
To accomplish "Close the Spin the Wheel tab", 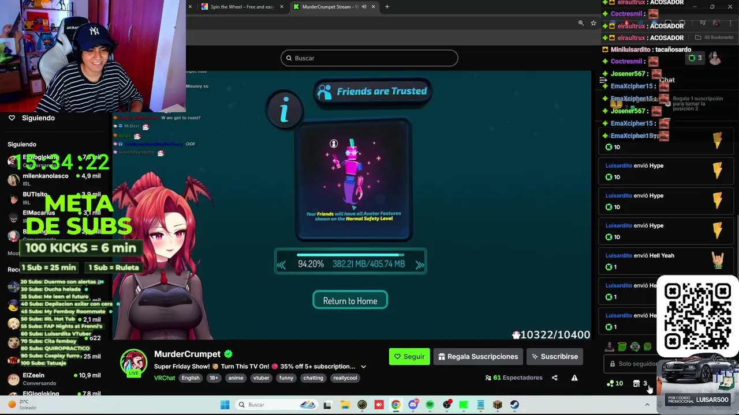I will 282,7.
